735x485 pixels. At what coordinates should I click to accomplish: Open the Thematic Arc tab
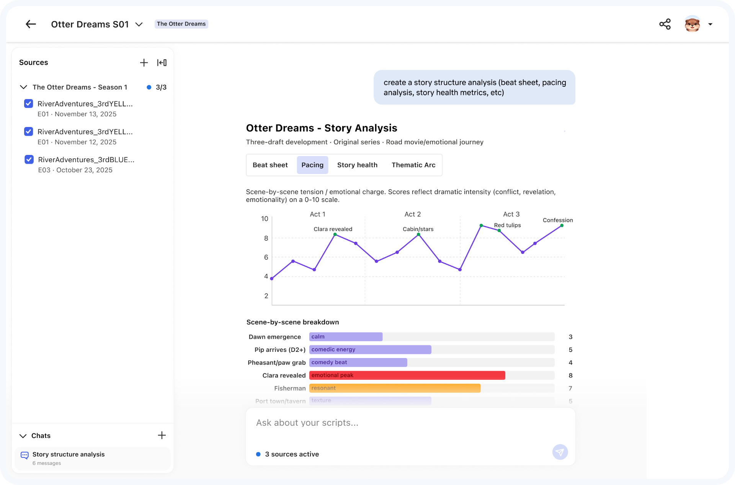click(x=413, y=165)
